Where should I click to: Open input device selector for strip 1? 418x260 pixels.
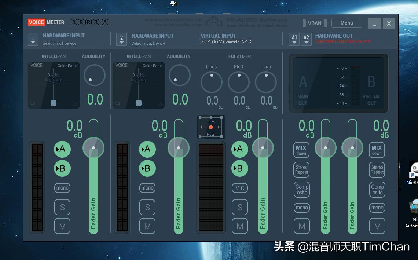tap(33, 39)
